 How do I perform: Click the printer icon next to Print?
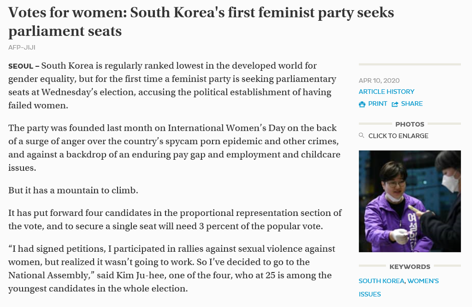point(362,104)
